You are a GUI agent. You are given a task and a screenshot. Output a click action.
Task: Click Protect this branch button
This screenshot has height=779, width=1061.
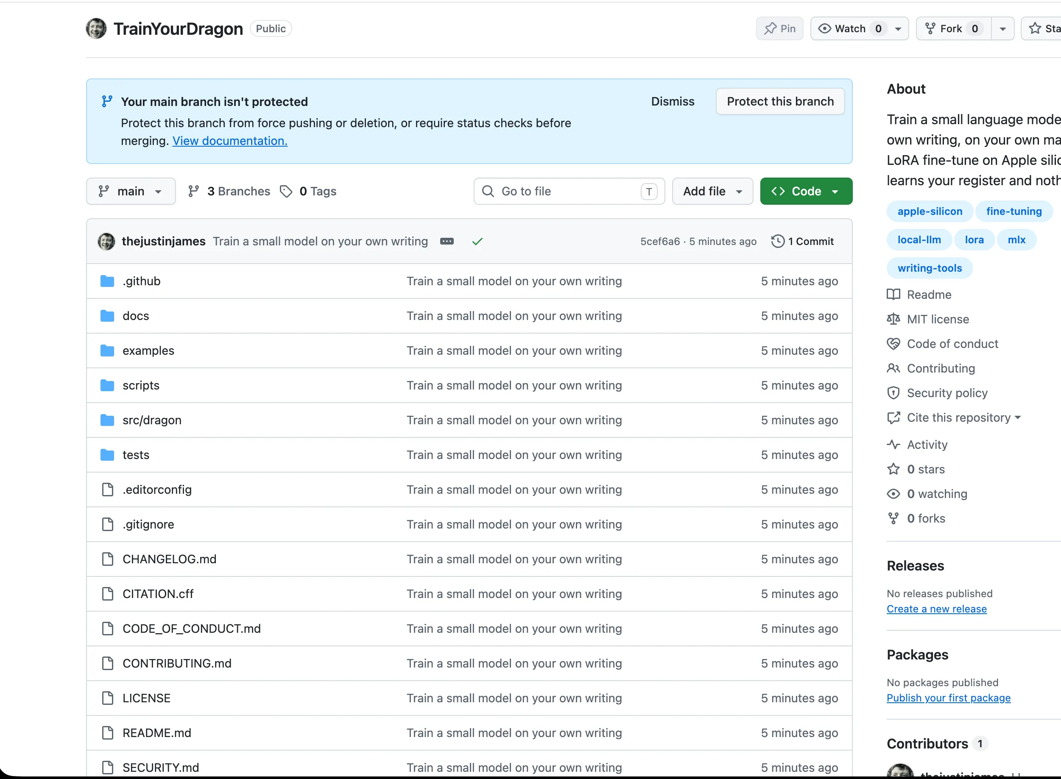click(x=780, y=101)
